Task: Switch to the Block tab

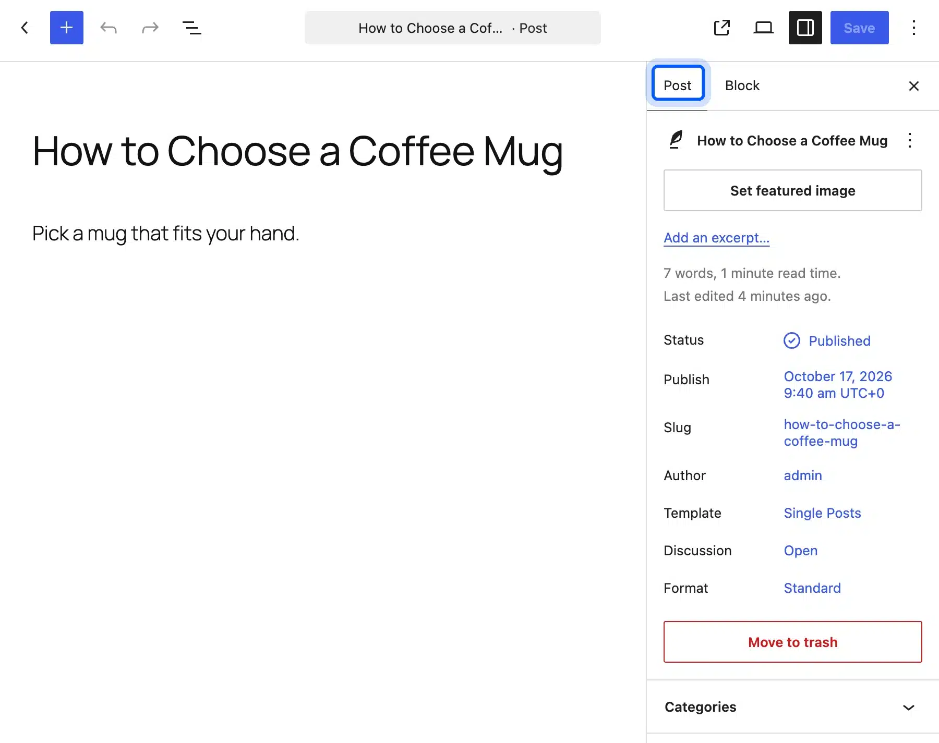Action: (742, 86)
